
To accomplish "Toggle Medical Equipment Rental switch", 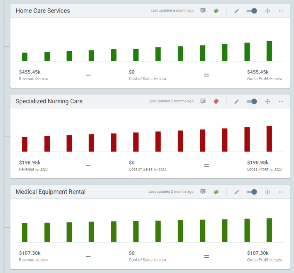I will [x=252, y=192].
